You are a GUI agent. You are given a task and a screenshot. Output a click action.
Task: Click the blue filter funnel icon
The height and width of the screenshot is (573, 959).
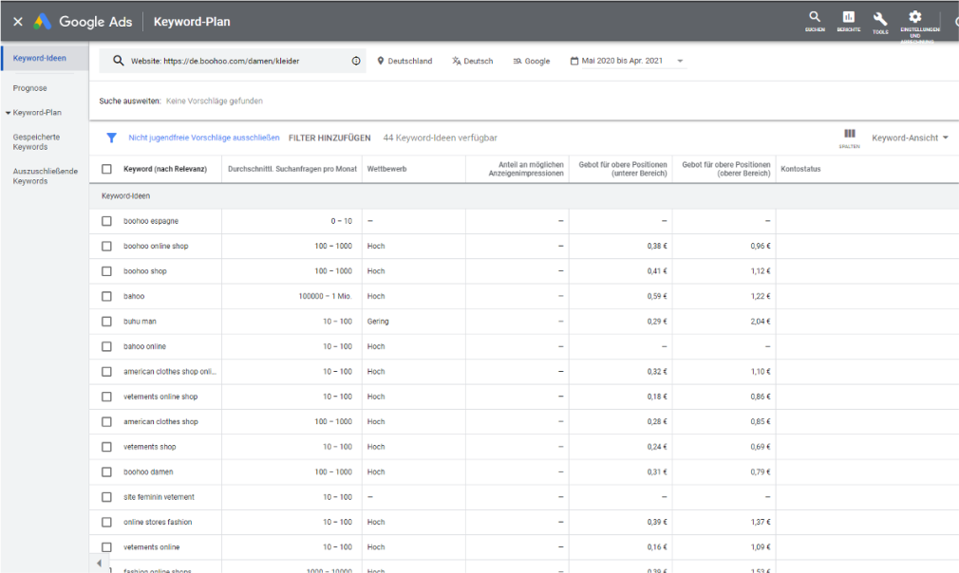coord(111,138)
